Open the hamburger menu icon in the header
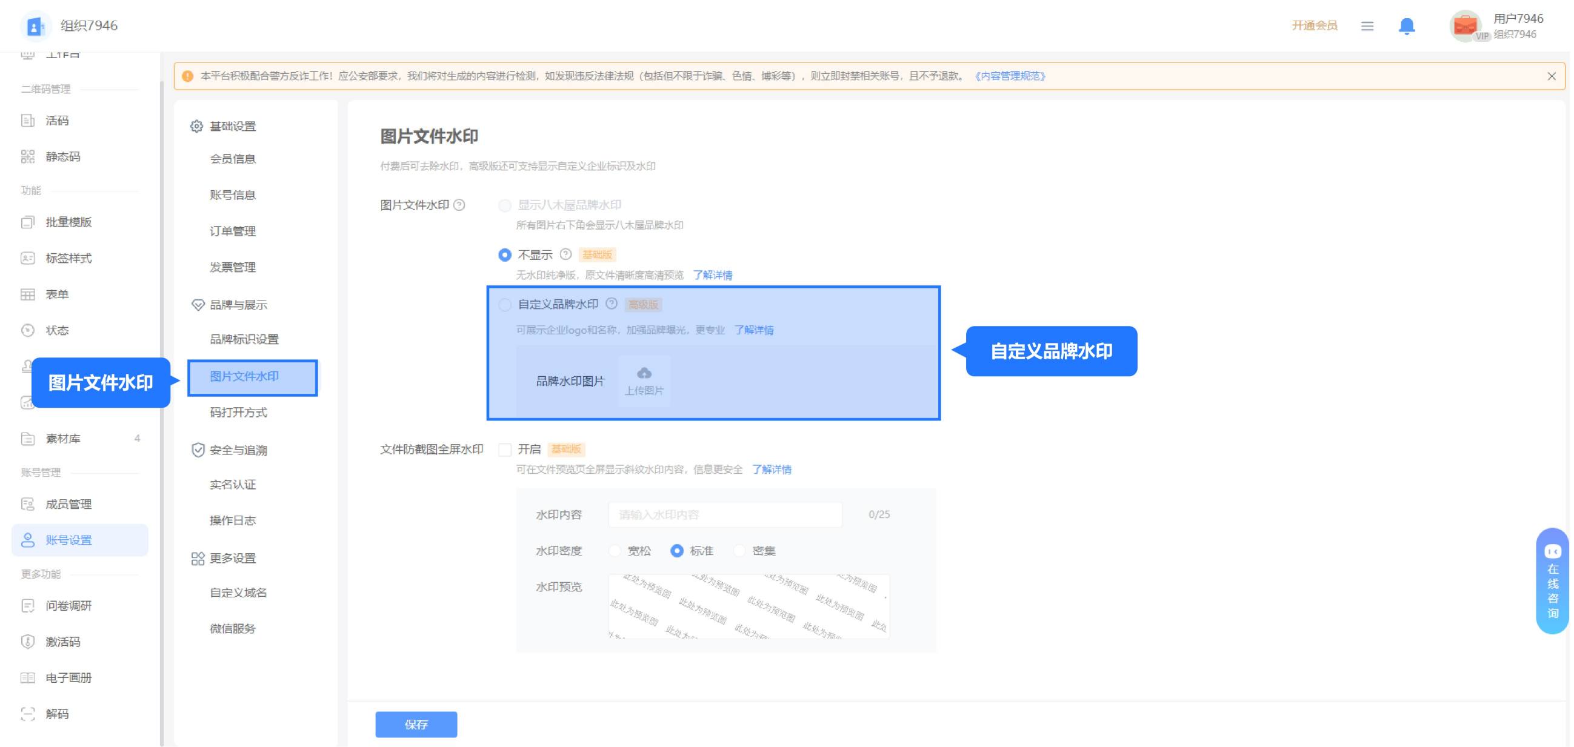The height and width of the screenshot is (747, 1574). pos(1367,25)
